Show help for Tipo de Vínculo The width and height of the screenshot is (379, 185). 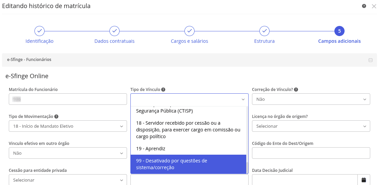coord(163,90)
